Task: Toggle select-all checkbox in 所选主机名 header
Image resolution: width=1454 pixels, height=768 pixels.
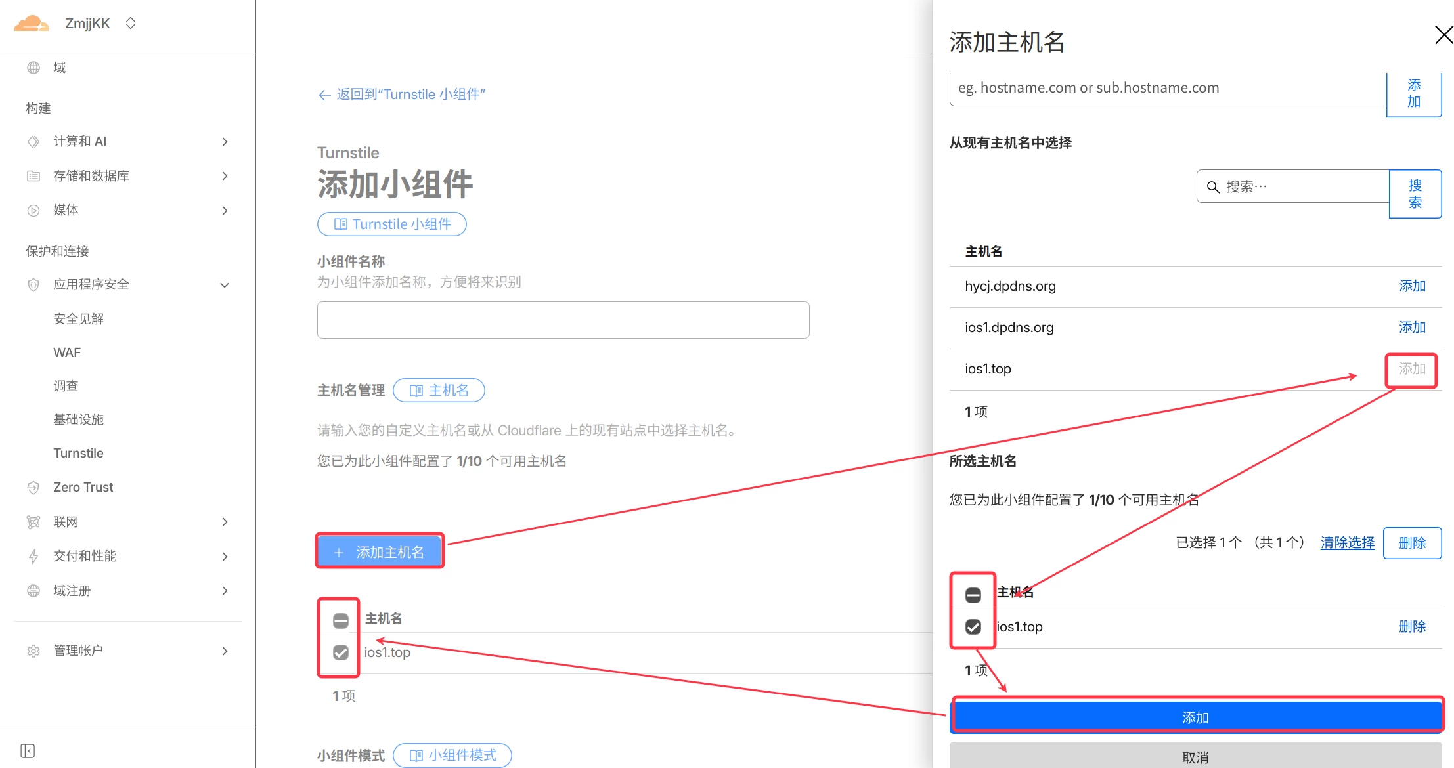Action: [x=973, y=595]
